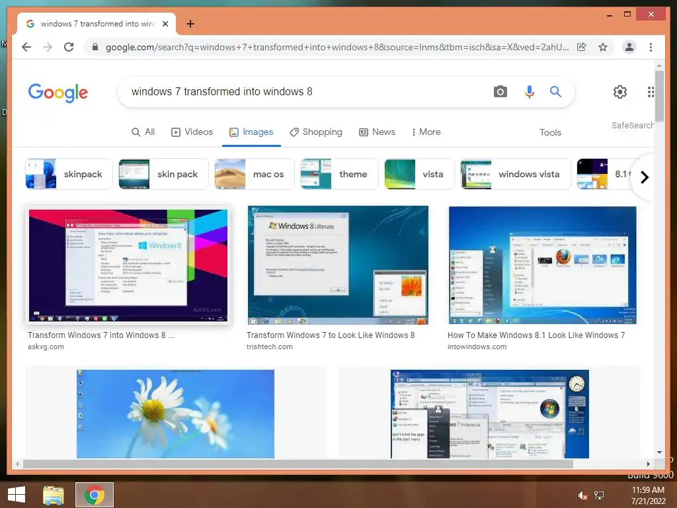
Task: Click the askvg.com source link
Action: click(x=46, y=347)
